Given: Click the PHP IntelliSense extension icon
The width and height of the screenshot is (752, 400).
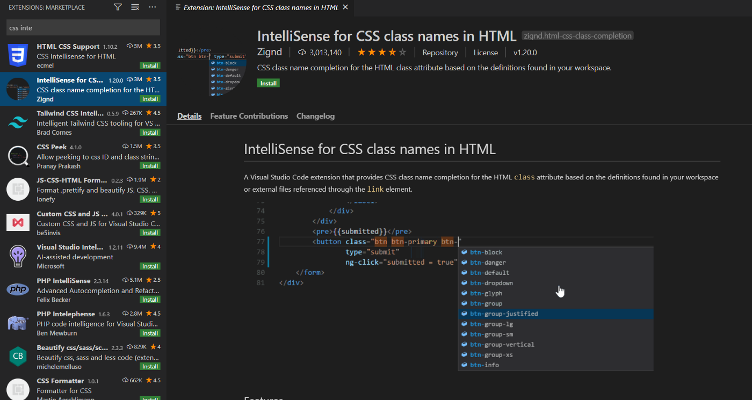Looking at the screenshot, I should pos(18,290).
